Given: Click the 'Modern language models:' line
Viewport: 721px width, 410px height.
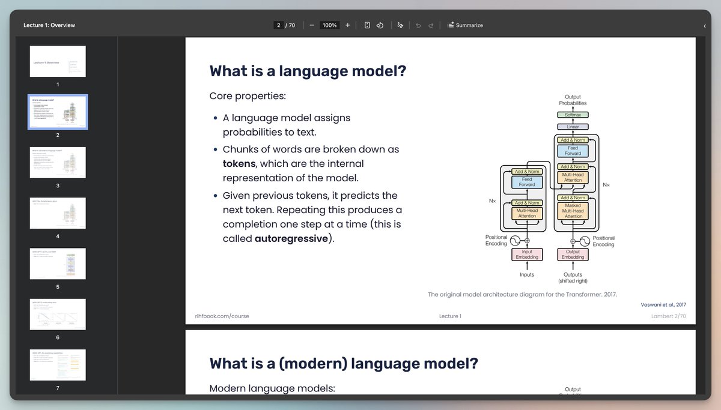Looking at the screenshot, I should coord(272,388).
